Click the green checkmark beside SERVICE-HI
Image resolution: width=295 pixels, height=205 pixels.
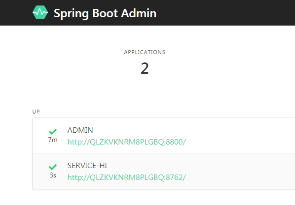pos(53,167)
